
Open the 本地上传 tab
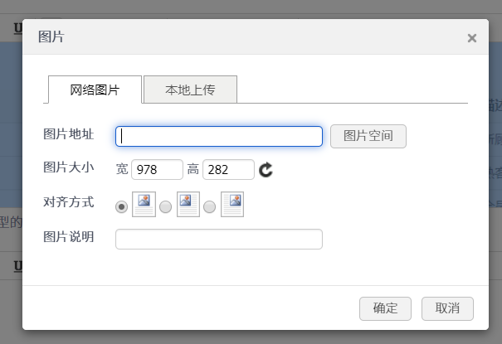[190, 90]
